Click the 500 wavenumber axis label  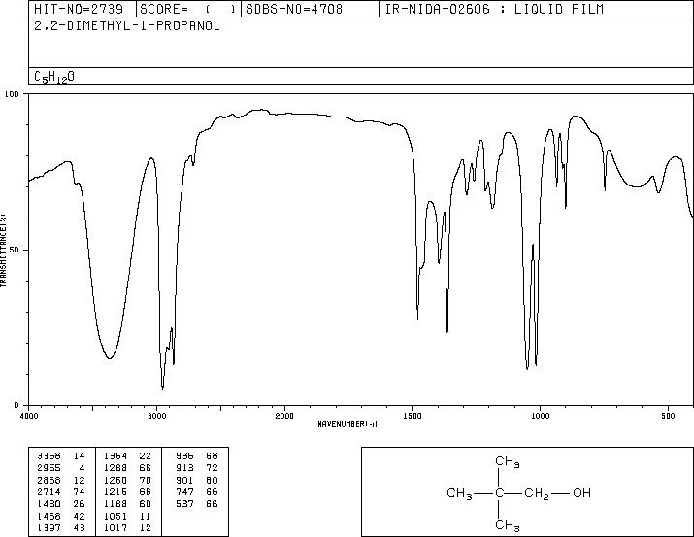(668, 416)
